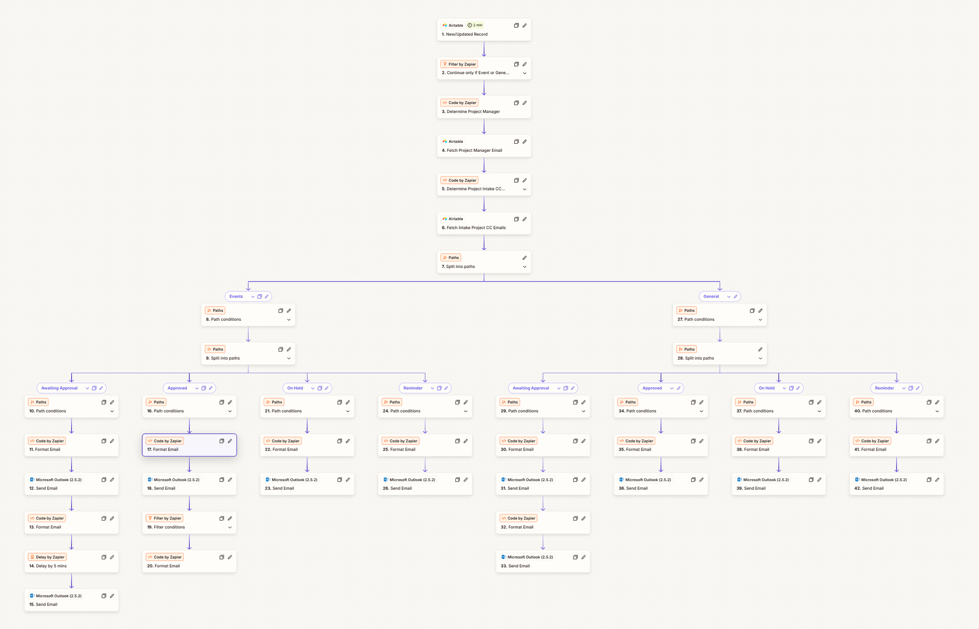Expand step 5 Determine Project Intake CC chevron
Image resolution: width=979 pixels, height=629 pixels.
524,189
